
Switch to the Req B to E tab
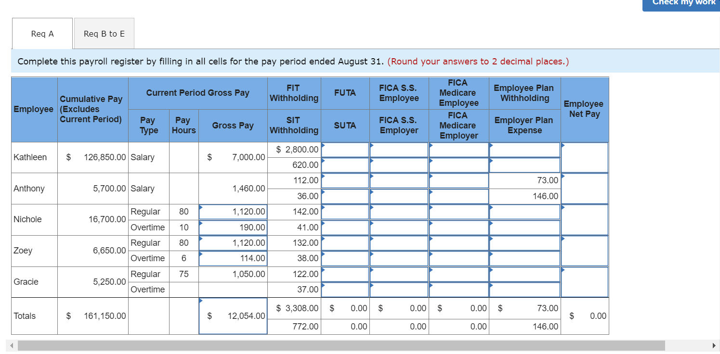tap(104, 33)
